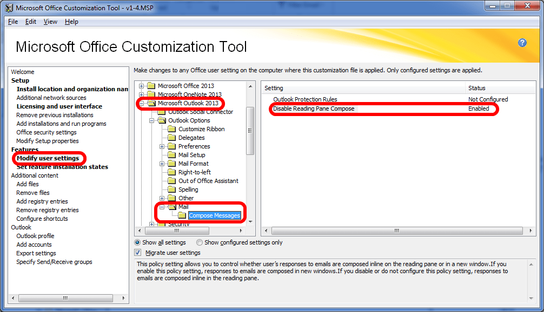Select the Show all settings radio button
The image size is (544, 312).
pos(138,242)
